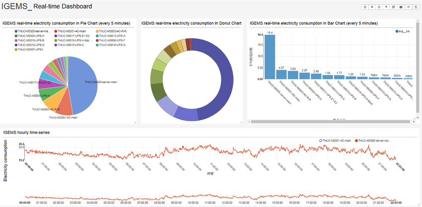Toggle THUC-M0005-server-ma... series in time-series legend
Image resolution: width=422 pixels, height=207 pixels.
[372, 140]
